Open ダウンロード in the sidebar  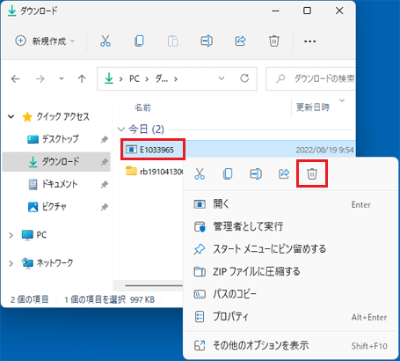tap(56, 161)
